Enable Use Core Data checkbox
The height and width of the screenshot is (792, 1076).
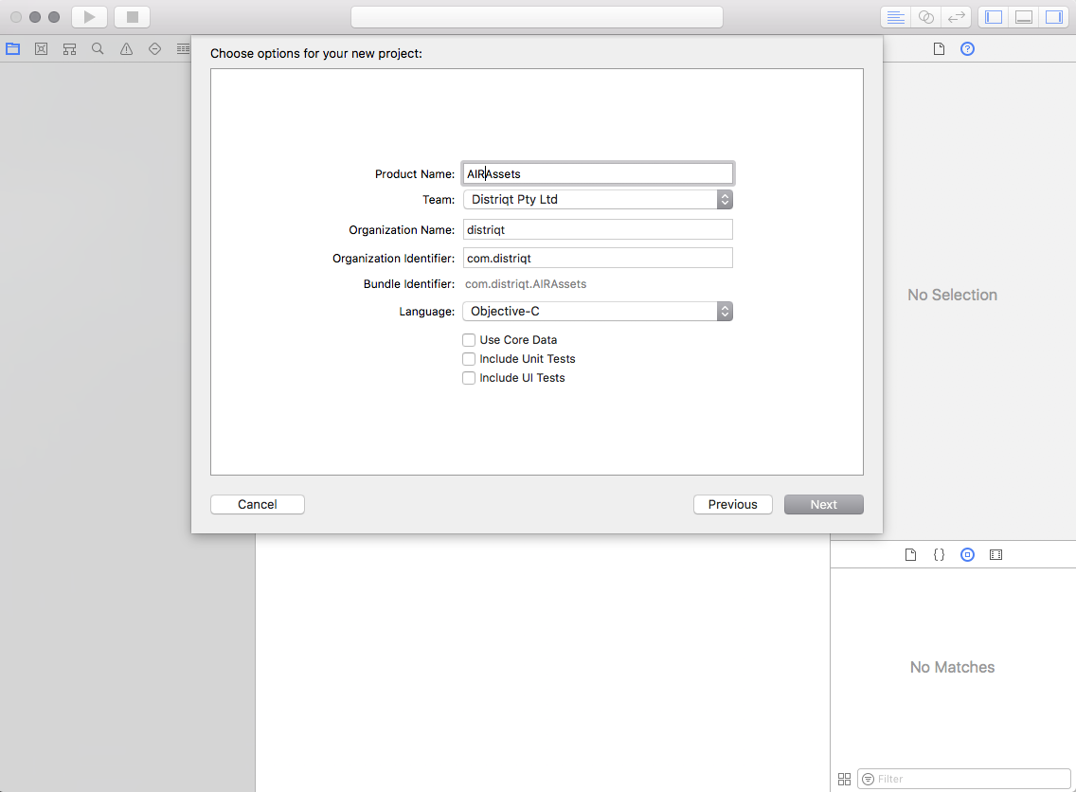pyautogui.click(x=469, y=340)
